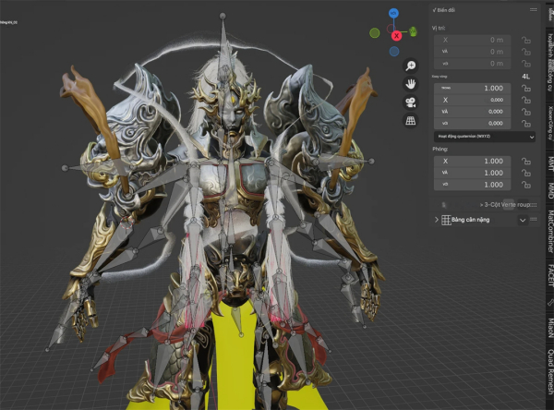Screen dimensions: 554x410
Task: Collapse the Biến đổi transform panel
Action: (x=434, y=9)
